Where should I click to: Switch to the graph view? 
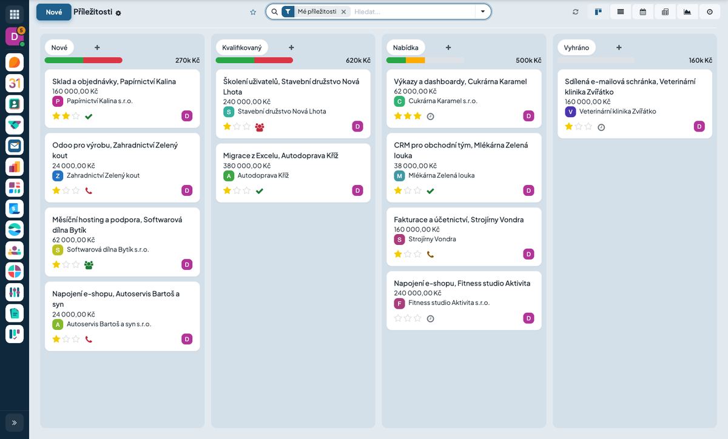(687, 12)
